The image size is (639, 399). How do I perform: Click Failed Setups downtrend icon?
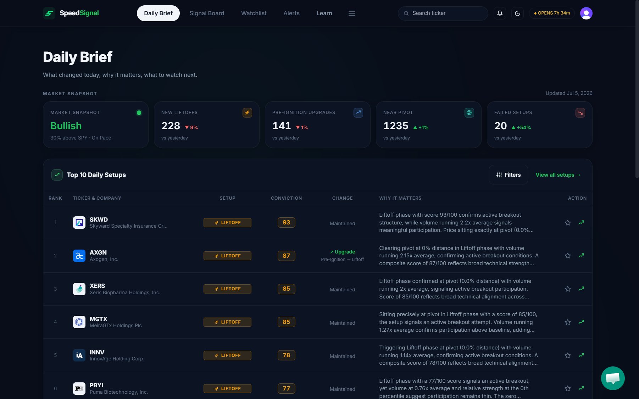tap(580, 113)
